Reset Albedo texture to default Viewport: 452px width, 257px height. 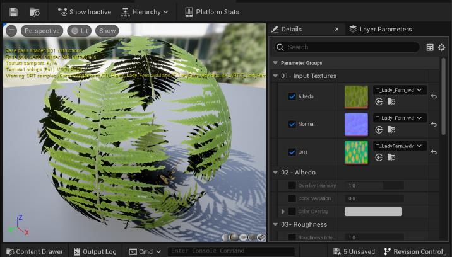point(434,96)
